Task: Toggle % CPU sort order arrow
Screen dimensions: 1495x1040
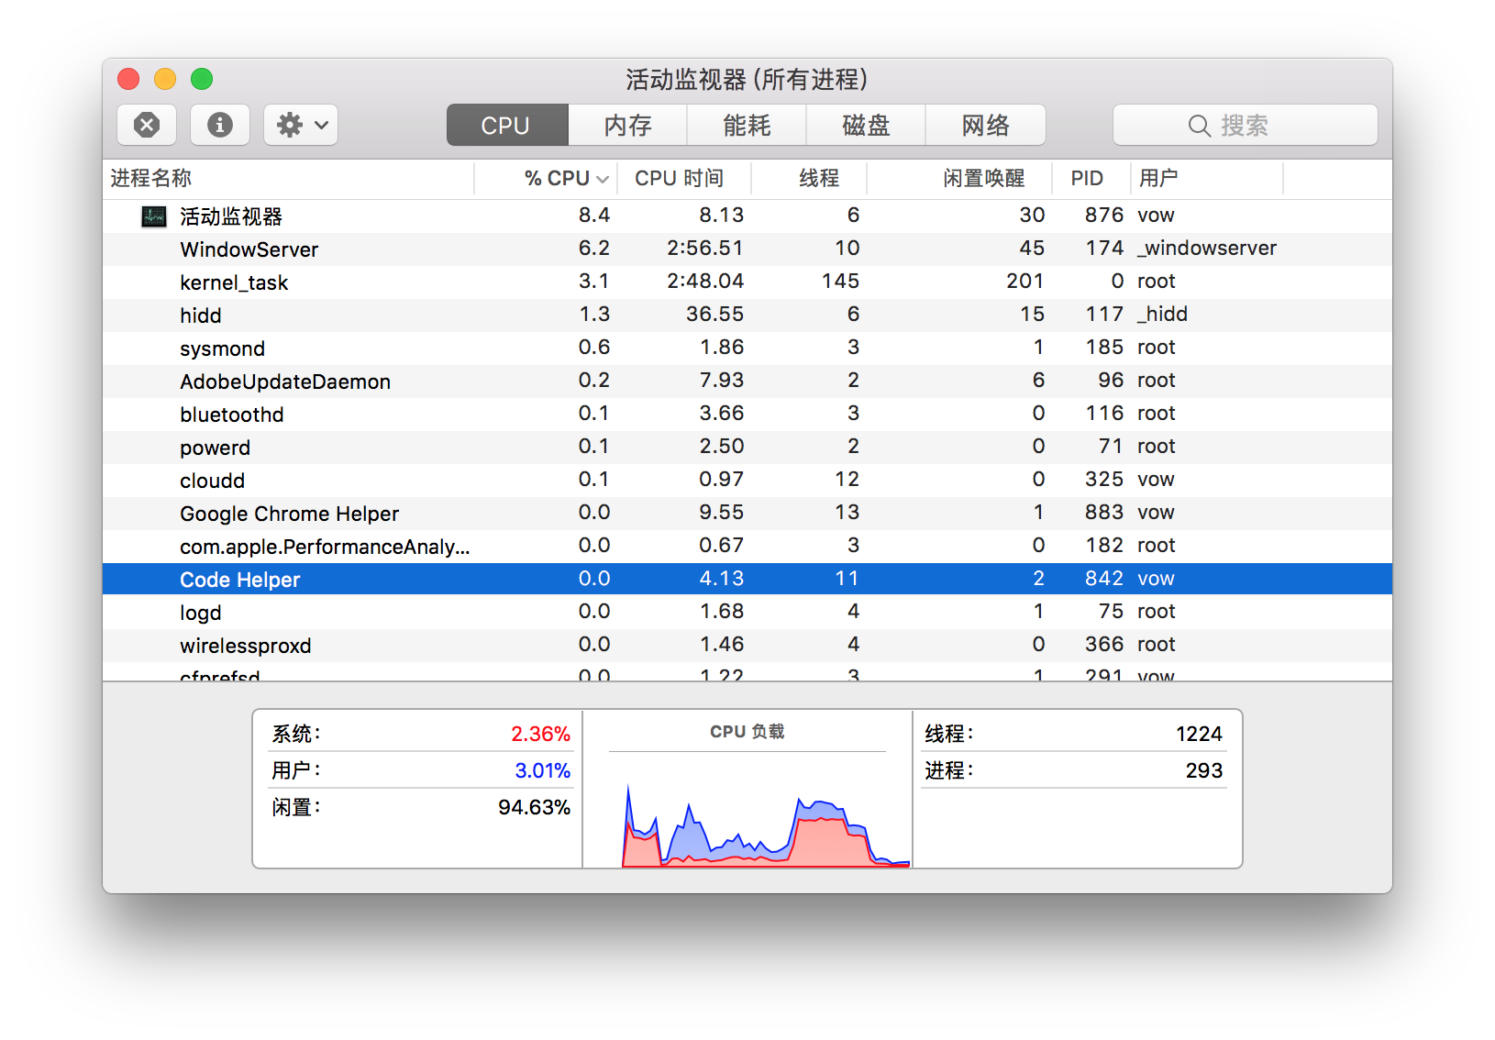Action: (x=603, y=179)
